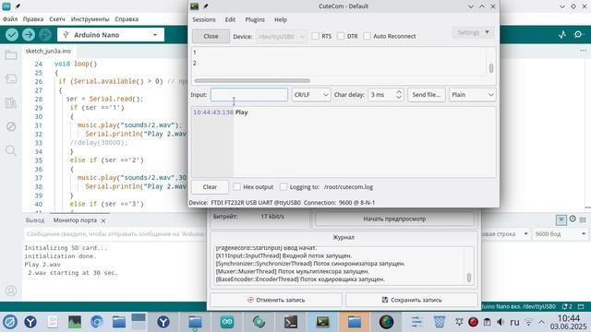591x332 pixels.
Task: Click the Char delay spinner arrows
Action: pos(399,95)
